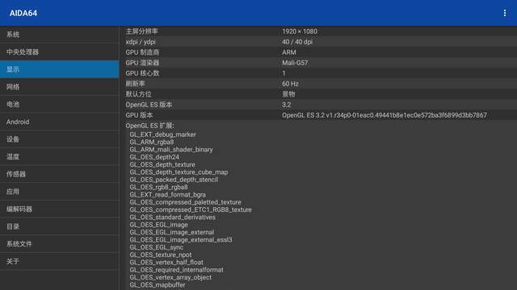Image resolution: width=517 pixels, height=290 pixels.
Task: Select GL_OES_compressed_paletted_texture entry
Action: point(185,202)
